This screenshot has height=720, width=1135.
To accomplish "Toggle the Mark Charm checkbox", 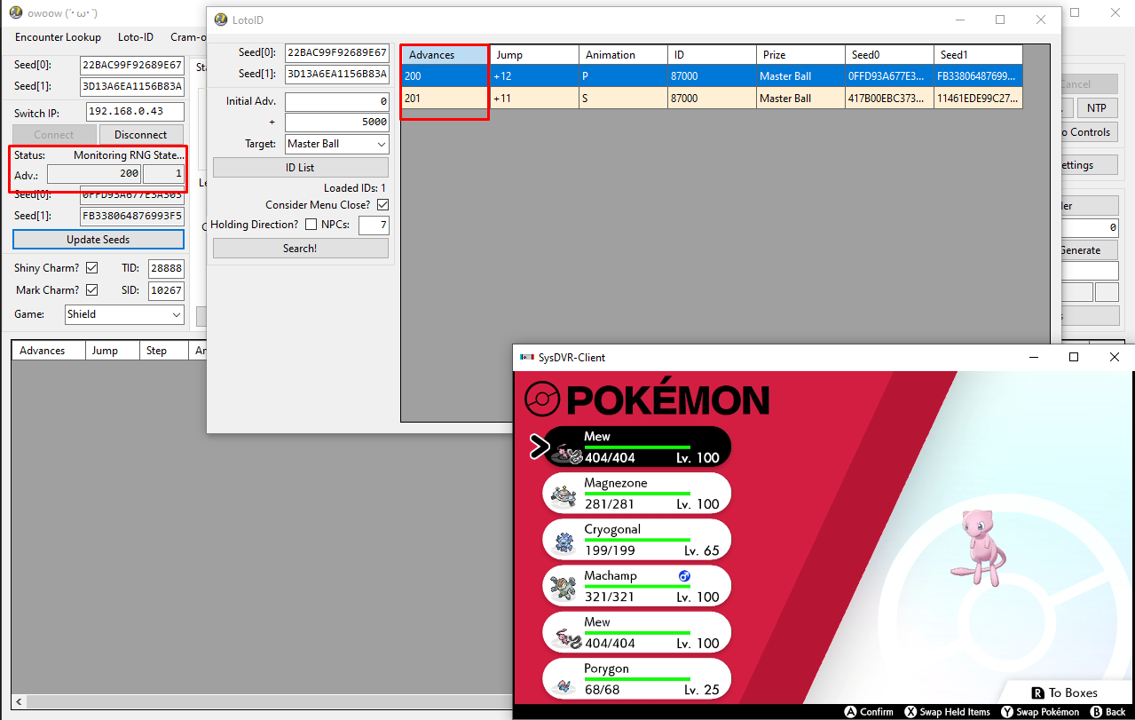I will pos(91,290).
